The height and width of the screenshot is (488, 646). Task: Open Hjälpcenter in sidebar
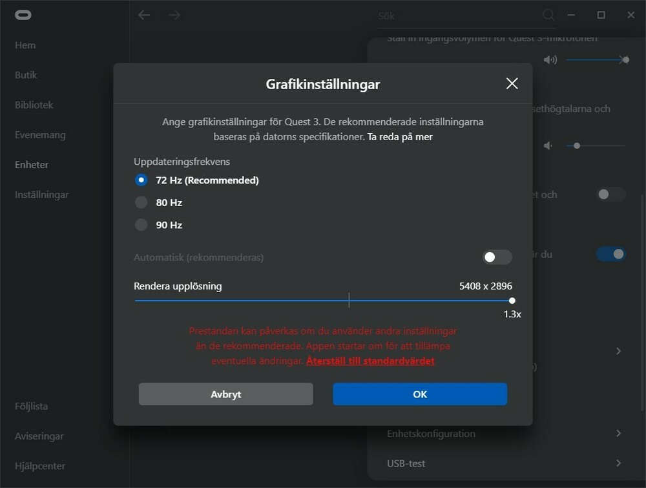pyautogui.click(x=40, y=466)
